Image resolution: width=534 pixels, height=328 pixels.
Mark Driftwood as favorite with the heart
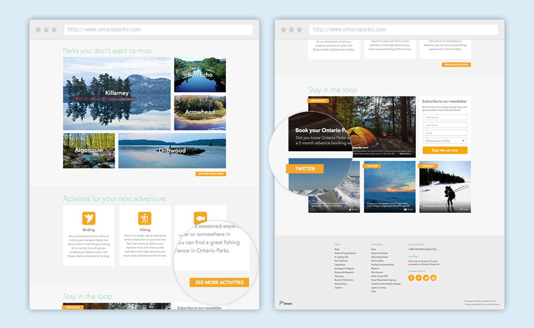[122, 136]
